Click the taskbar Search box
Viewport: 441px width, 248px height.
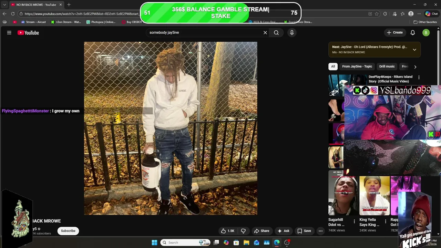click(x=186, y=242)
